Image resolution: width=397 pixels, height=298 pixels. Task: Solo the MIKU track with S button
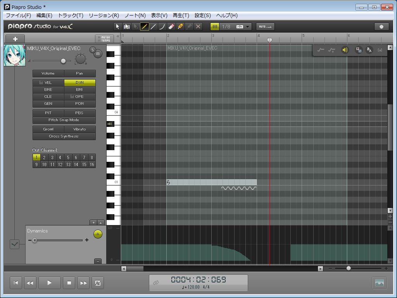(x=92, y=49)
